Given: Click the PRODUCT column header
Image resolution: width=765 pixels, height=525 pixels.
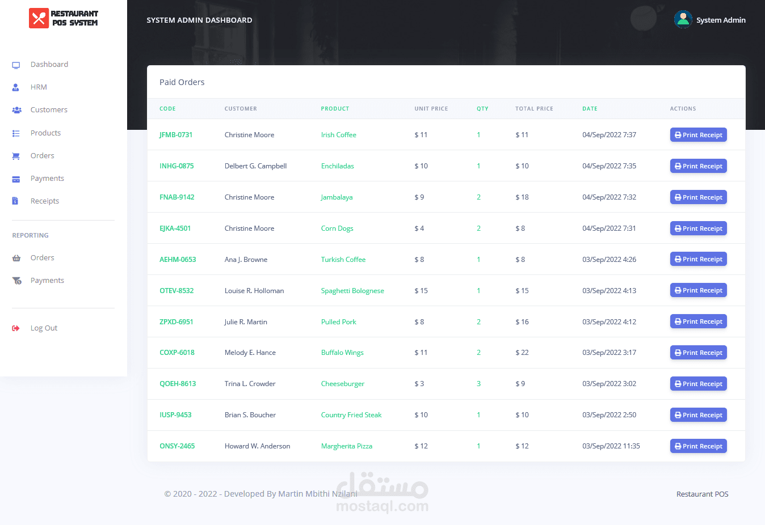Looking at the screenshot, I should point(335,108).
